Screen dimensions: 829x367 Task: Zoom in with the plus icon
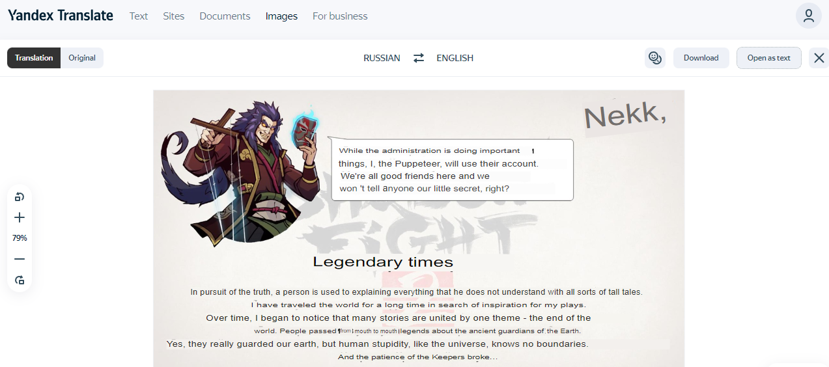point(20,217)
